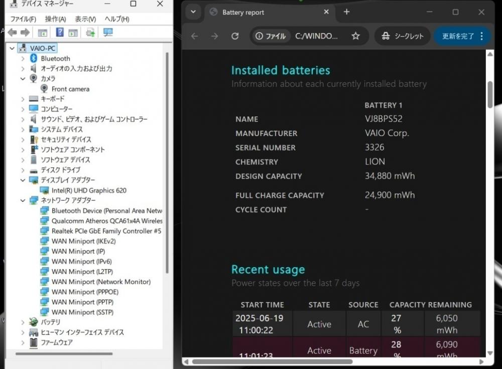Screen dimensions: 502x369
Task: Click the update driver toolbar icon with the green arrow
Action: pyautogui.click(x=90, y=32)
